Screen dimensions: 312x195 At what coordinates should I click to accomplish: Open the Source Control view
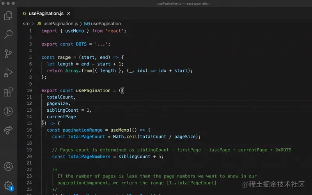click(x=8, y=54)
